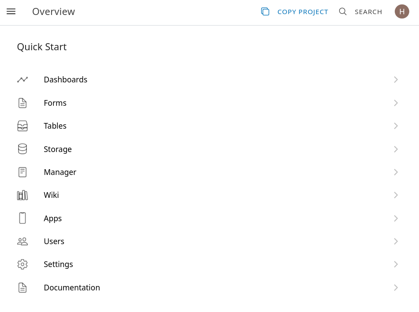Click the Settings gear icon
Viewport: 419px width, 312px height.
22,264
